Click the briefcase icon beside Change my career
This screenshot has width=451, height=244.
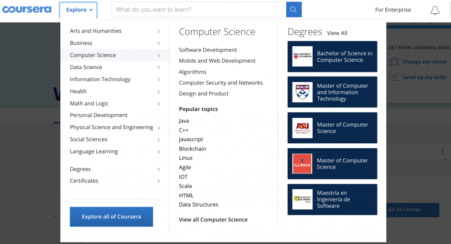394,61
